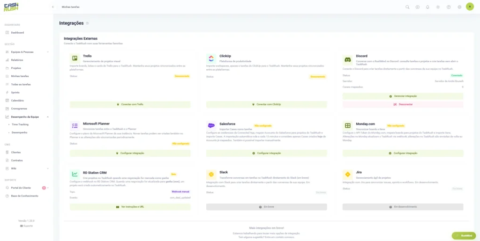Open Clientes in sidebar
This screenshot has width=480, height=241.
click(16, 152)
